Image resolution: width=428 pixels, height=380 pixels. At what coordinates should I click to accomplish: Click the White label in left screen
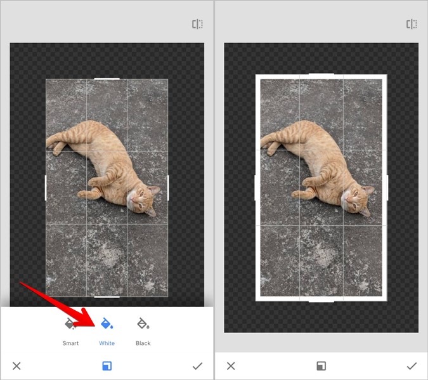coord(107,343)
